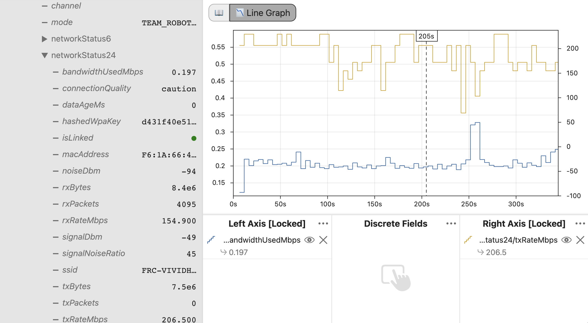Click the blue bandwidthUsedMbps line style icon

[211, 240]
